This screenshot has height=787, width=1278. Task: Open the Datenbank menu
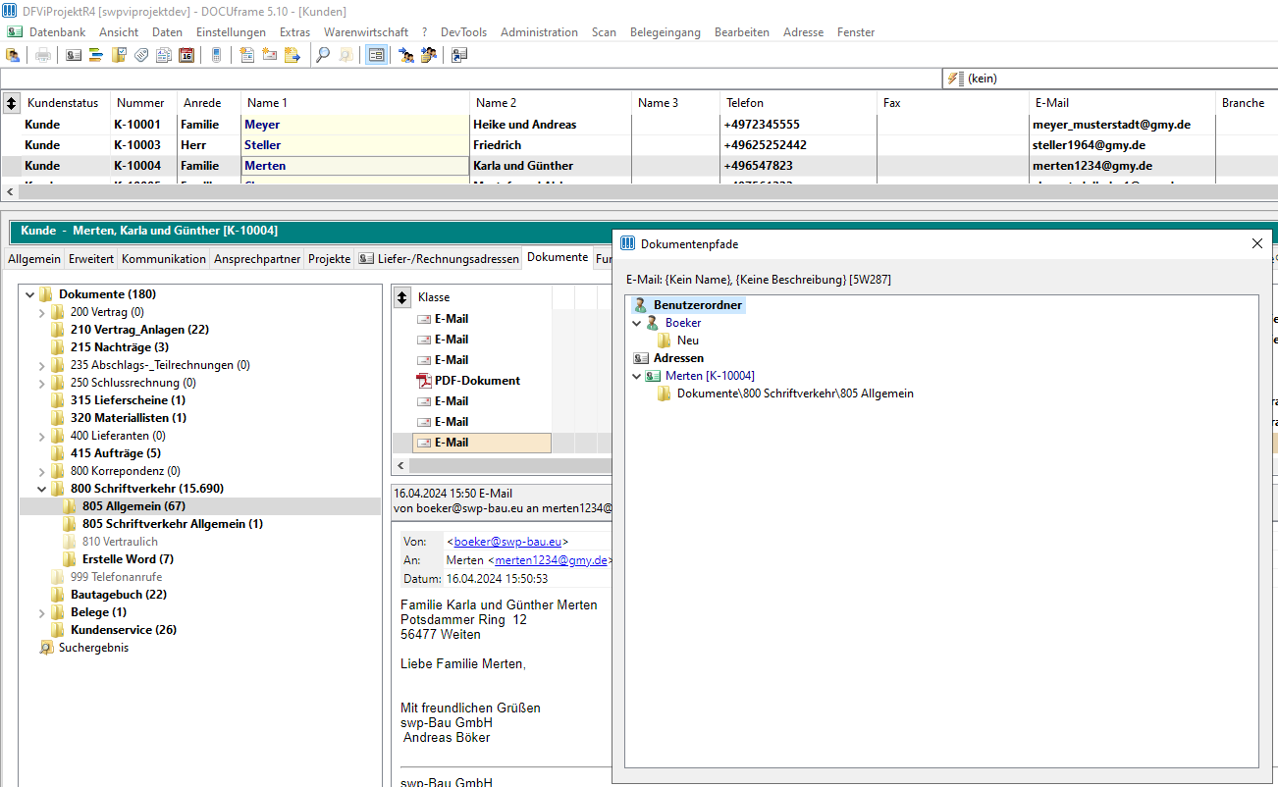[x=57, y=32]
